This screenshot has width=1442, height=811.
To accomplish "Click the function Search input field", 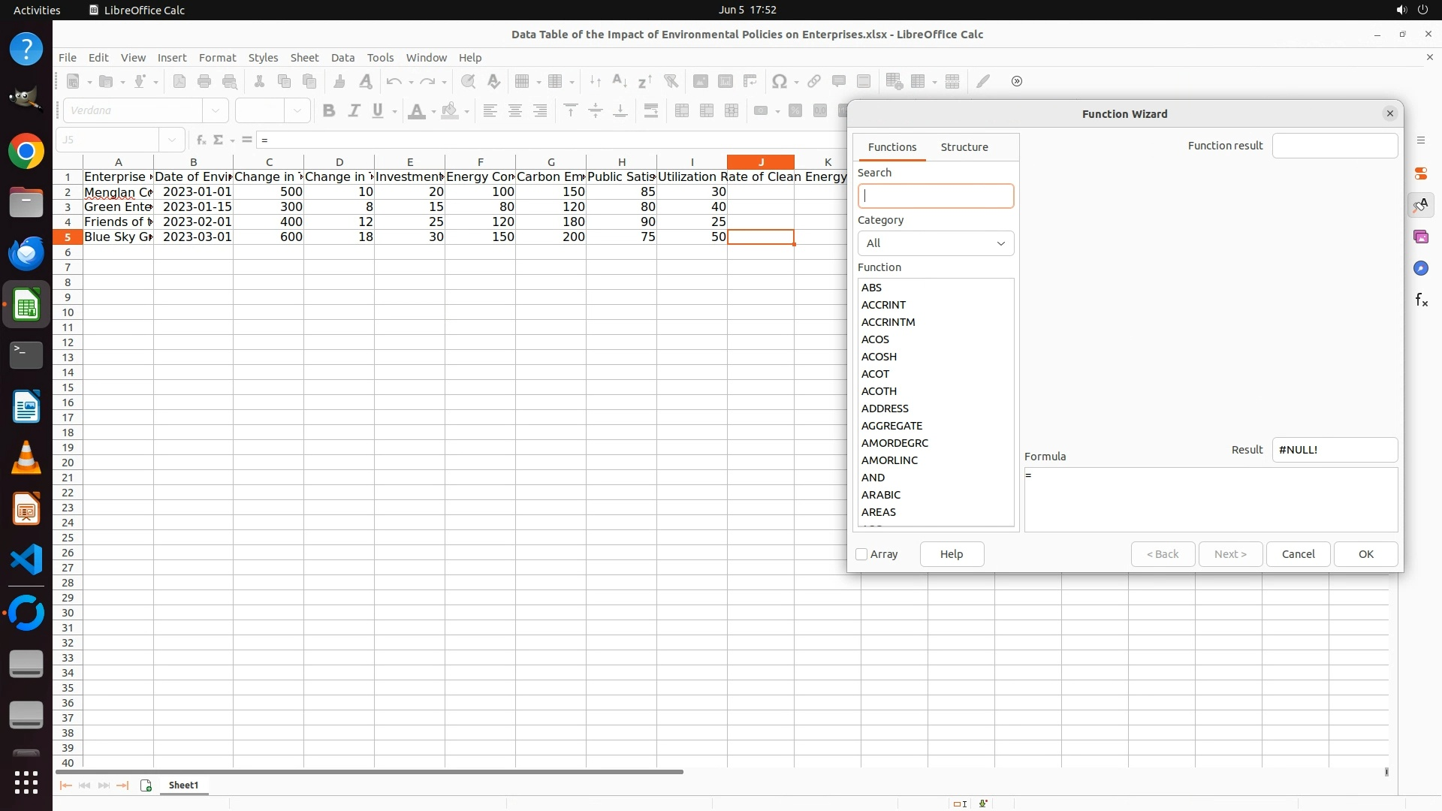I will (x=936, y=196).
